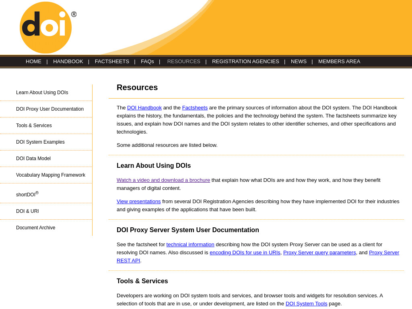Select Document Archive in the sidebar

36,228
